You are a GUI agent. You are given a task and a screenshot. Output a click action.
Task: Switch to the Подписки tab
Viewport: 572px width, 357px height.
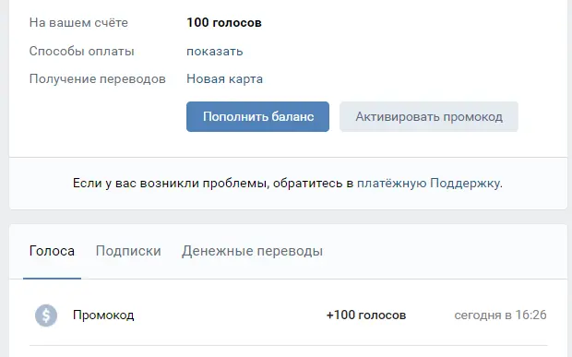click(x=128, y=251)
